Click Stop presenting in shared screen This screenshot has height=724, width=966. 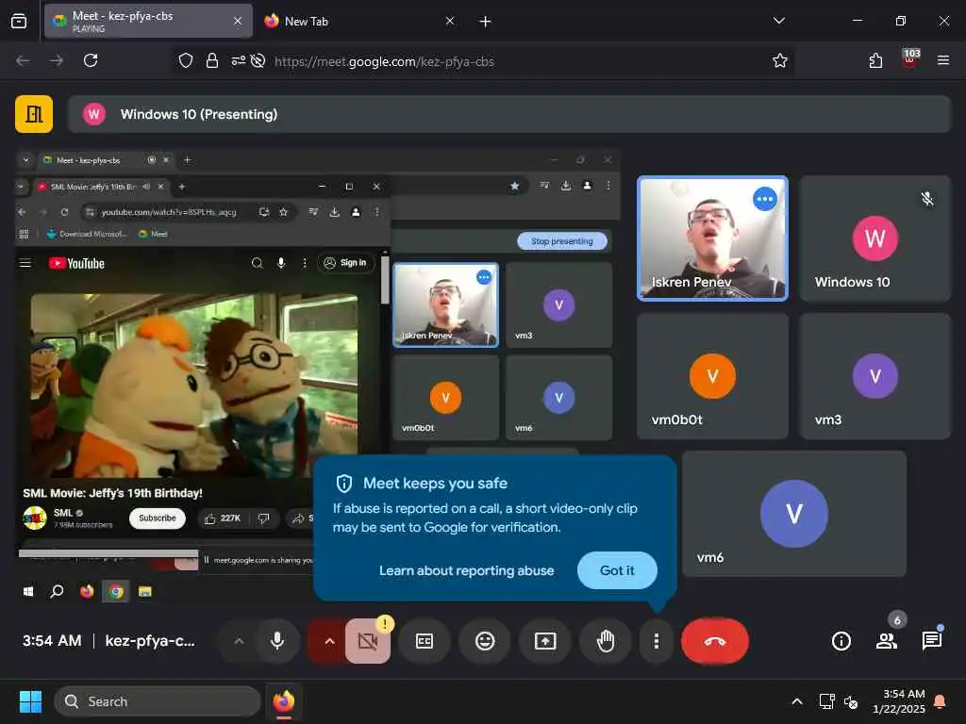pos(562,240)
